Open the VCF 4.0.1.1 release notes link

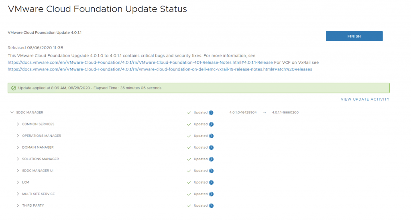(x=140, y=63)
